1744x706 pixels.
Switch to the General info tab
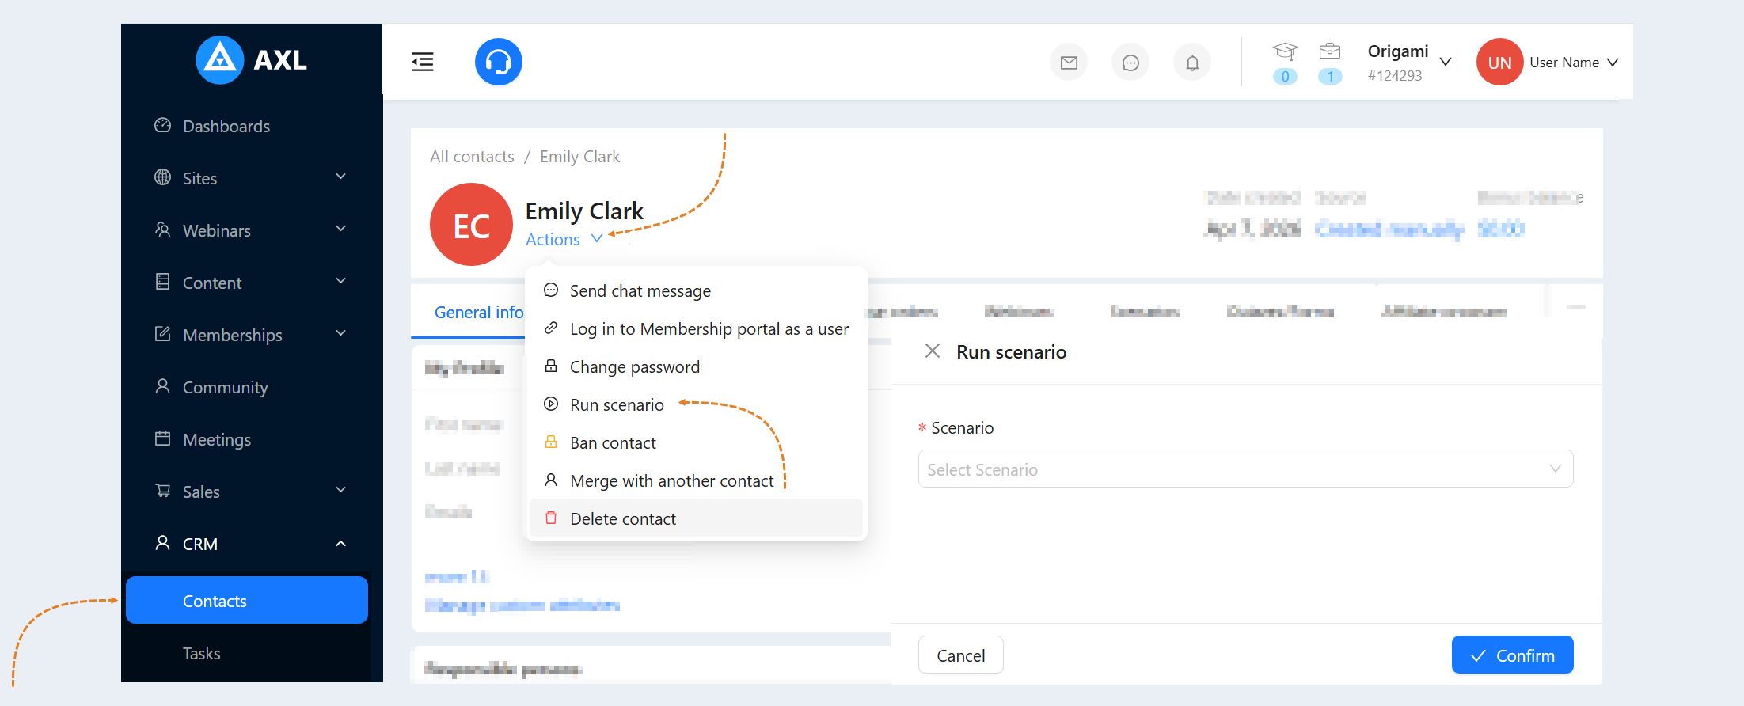(x=478, y=313)
